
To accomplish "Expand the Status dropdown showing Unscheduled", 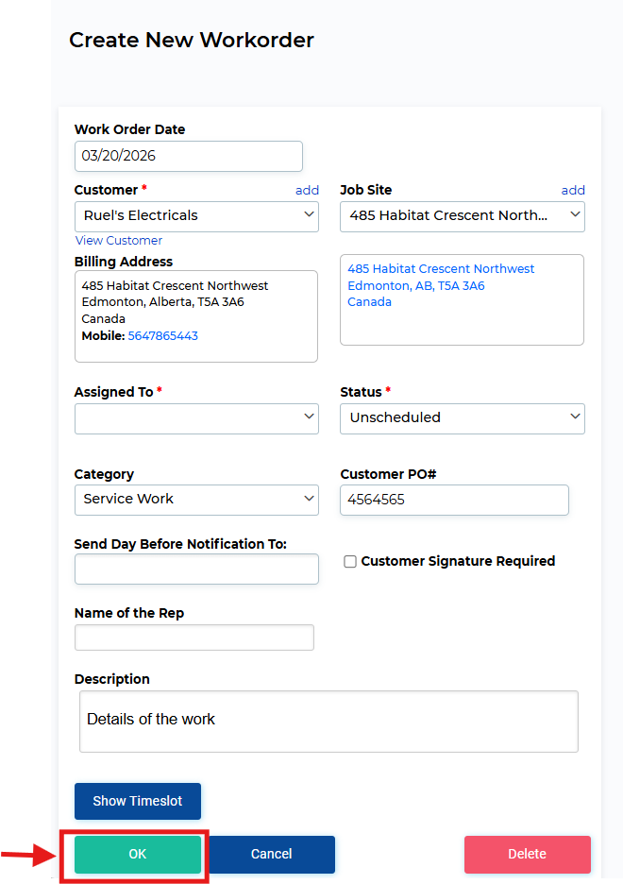I will pos(462,417).
